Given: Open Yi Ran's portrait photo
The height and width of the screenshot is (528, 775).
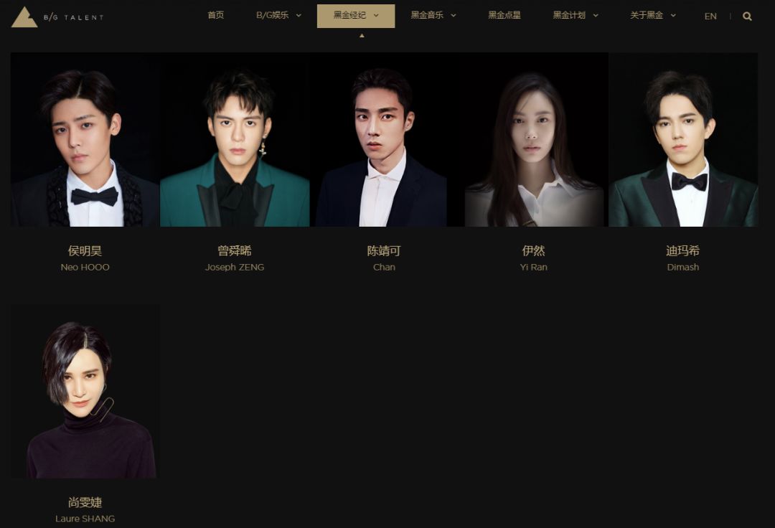Looking at the screenshot, I should [x=534, y=140].
